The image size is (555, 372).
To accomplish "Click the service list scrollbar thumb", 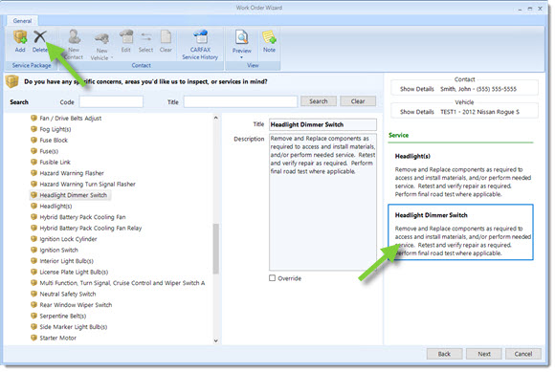I will point(216,249).
